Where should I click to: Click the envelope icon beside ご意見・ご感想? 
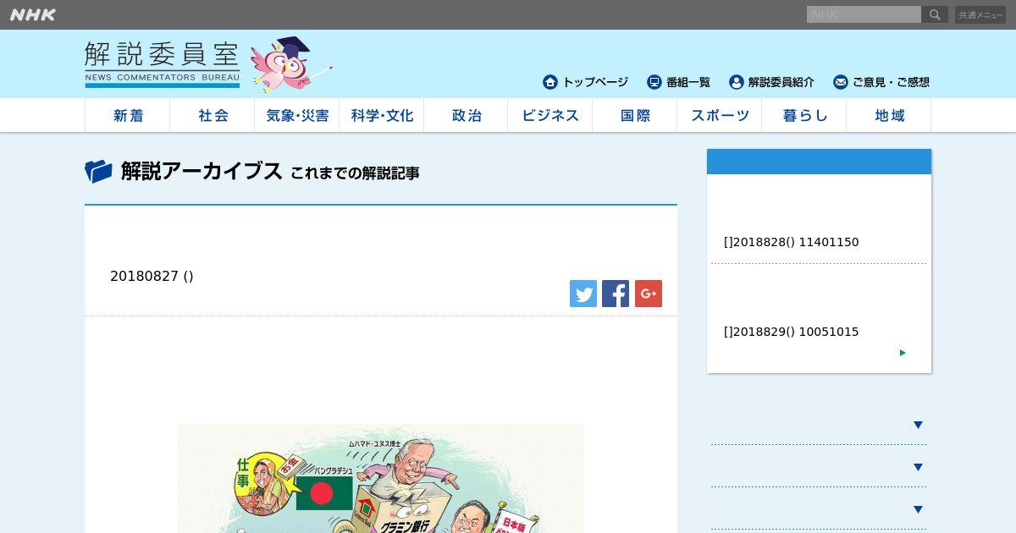coord(841,82)
